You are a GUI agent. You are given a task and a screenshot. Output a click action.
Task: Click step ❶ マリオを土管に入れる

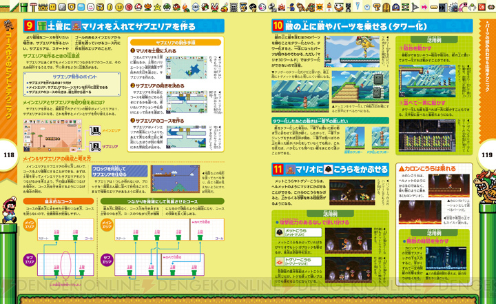(x=154, y=51)
